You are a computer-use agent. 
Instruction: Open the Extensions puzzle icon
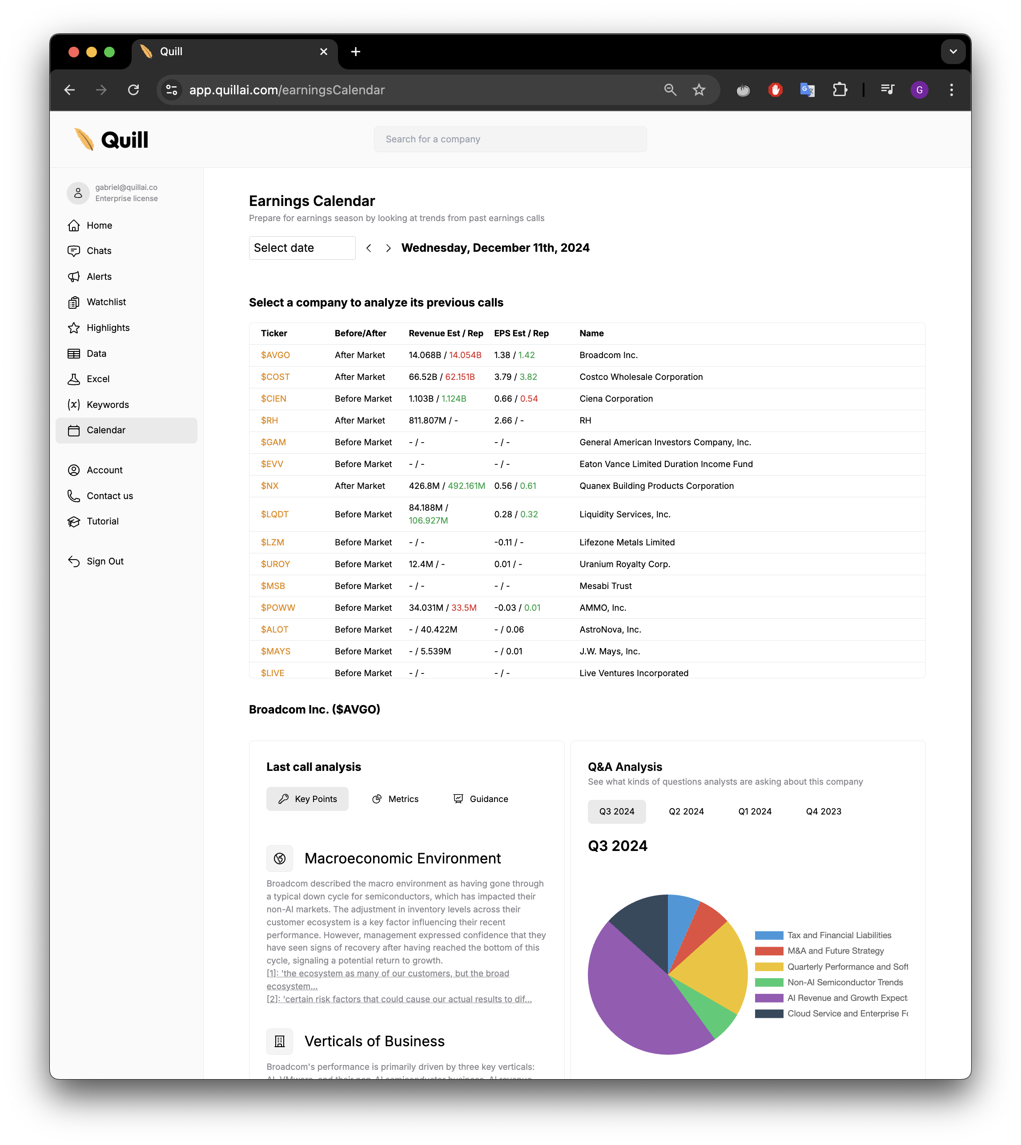(x=840, y=90)
